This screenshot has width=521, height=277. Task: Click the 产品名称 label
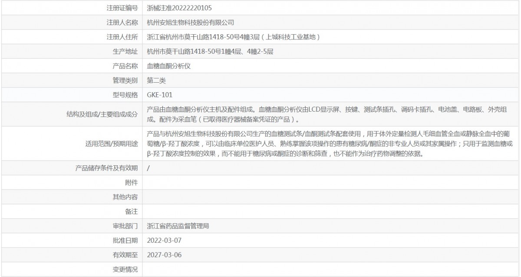coord(125,66)
